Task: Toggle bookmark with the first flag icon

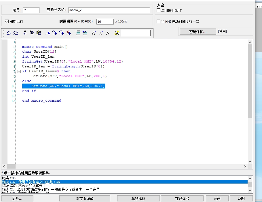Action: pyautogui.click(x=48, y=33)
